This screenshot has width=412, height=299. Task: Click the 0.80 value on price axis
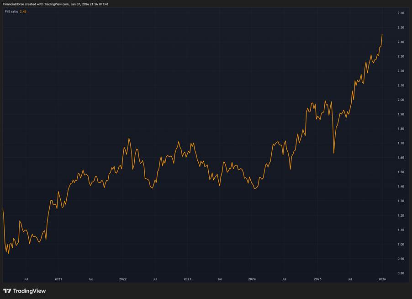pos(401,273)
